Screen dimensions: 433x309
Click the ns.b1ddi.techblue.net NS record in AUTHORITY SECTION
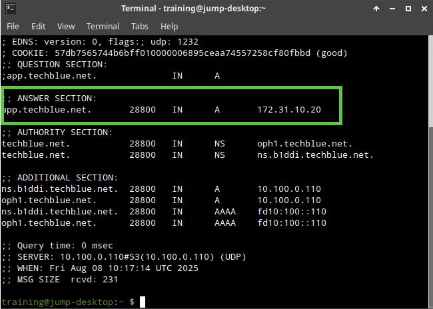point(315,154)
